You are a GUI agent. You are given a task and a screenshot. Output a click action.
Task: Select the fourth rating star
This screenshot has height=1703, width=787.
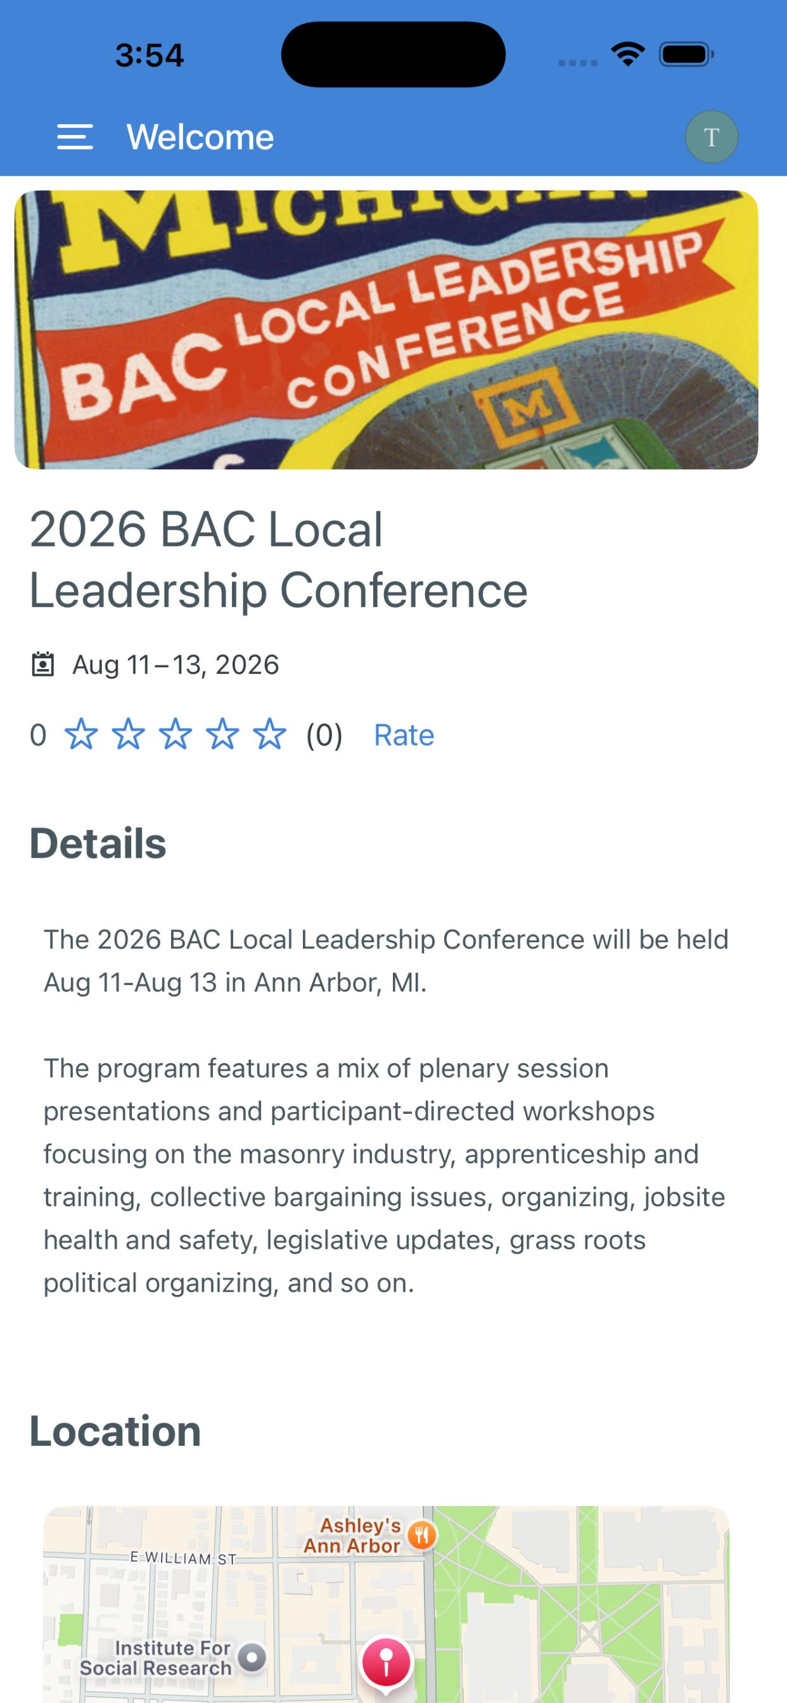click(x=223, y=734)
